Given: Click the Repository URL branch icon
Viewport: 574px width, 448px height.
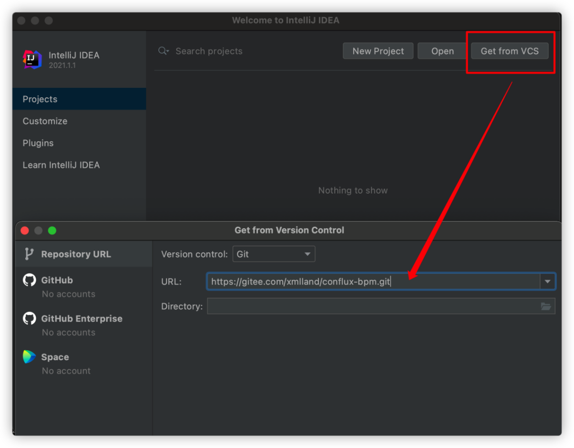Looking at the screenshot, I should pyautogui.click(x=29, y=254).
